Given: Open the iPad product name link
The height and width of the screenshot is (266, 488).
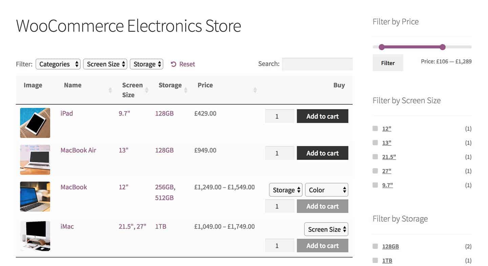Looking at the screenshot, I should [x=67, y=113].
